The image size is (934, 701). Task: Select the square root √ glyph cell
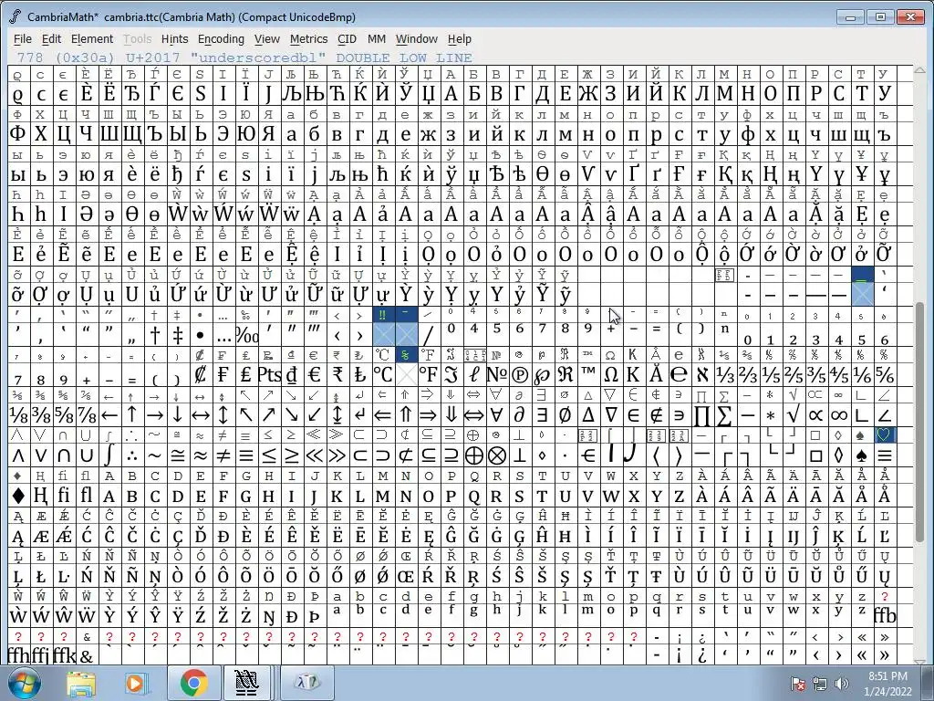coord(794,415)
